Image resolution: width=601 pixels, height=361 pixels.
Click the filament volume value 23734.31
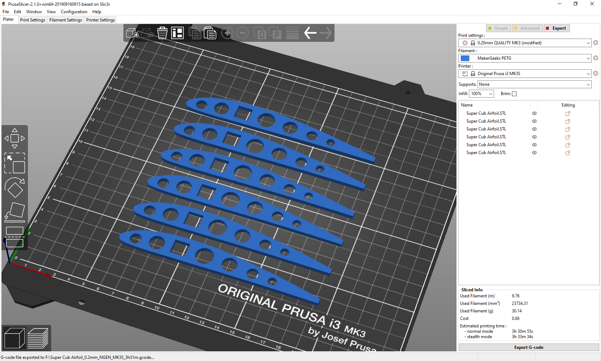[520, 303]
